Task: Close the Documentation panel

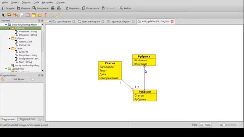Action: (42, 75)
